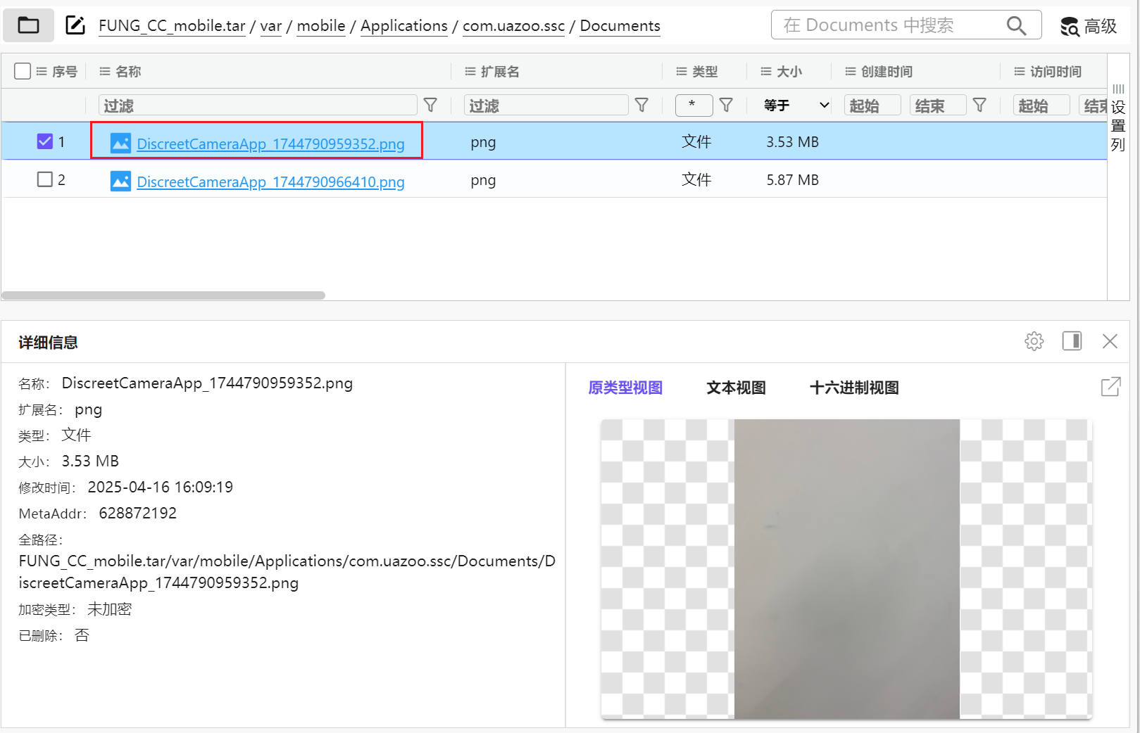Uncheck the checkbox for row 1
Viewport: 1140px width, 733px height.
[45, 142]
